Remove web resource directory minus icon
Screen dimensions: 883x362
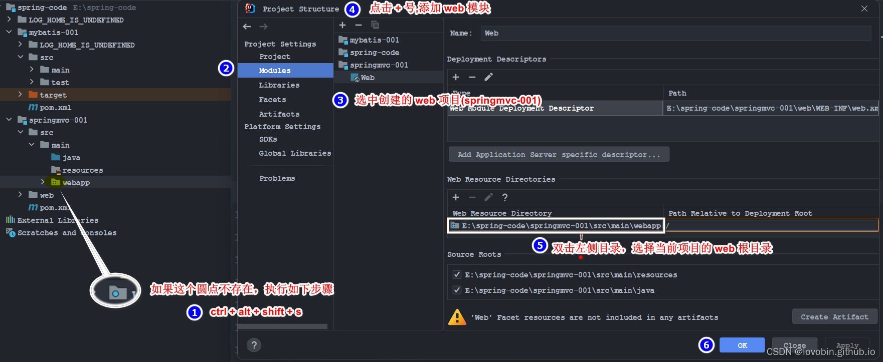(x=472, y=197)
